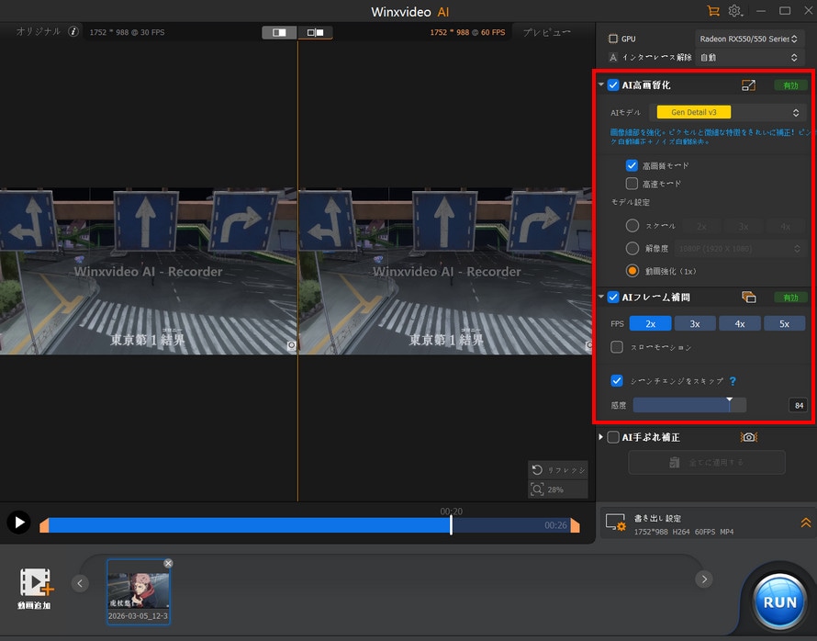Click the AIフレーム補間 frames icon
Image resolution: width=817 pixels, height=641 pixels.
(x=748, y=298)
